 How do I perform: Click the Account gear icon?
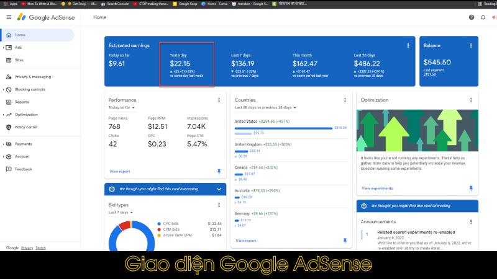9,157
